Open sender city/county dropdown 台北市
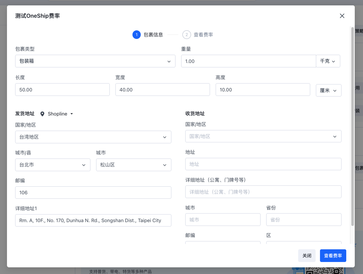 [x=52, y=165]
